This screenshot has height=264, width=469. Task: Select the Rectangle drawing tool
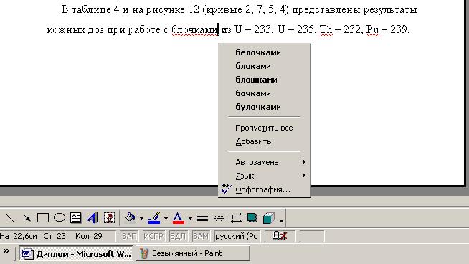coord(43,217)
